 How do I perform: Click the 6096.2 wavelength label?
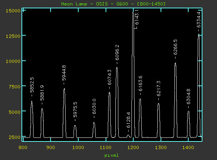(117, 53)
